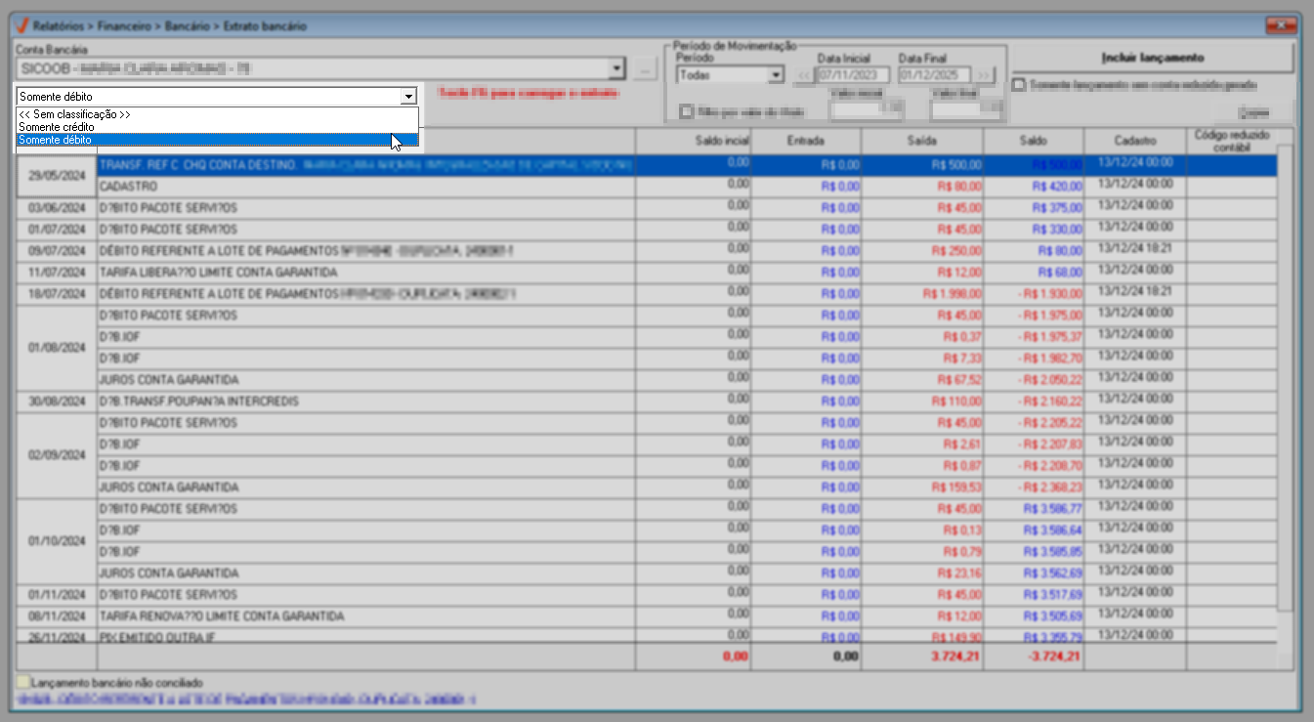
Task: Select '<< Sem classificação >>' from the list
Action: 74,114
